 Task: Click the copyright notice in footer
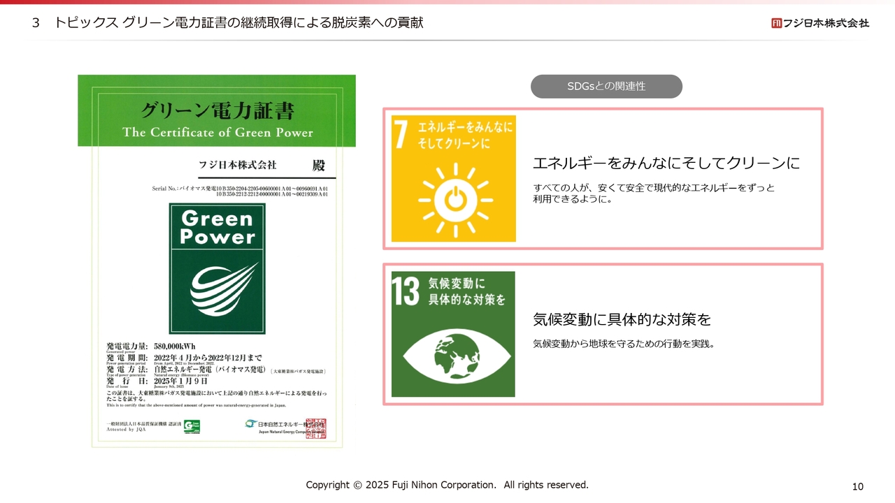click(447, 485)
